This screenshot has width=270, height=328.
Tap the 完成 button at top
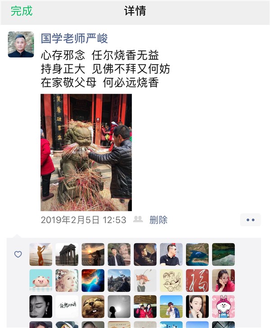(22, 11)
